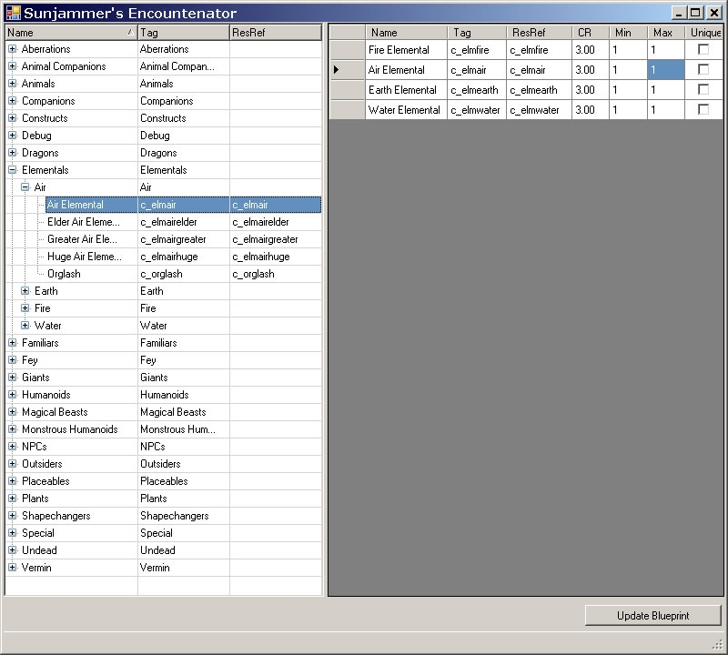The width and height of the screenshot is (728, 655).
Task: Toggle the Unique checkbox for Earth Elemental
Action: tap(703, 90)
